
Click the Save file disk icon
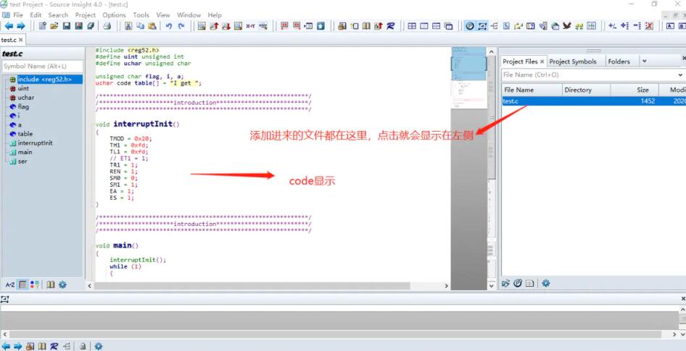click(67, 26)
